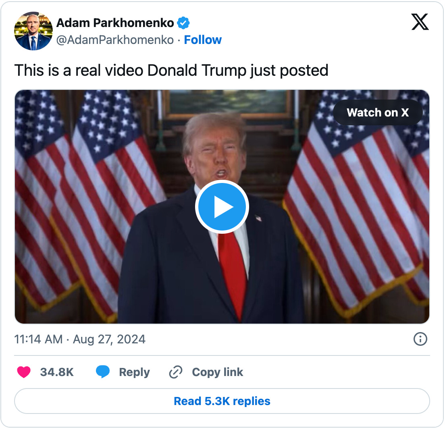Screen dimensions: 445x428
Task: Click the Watch on X button
Action: (377, 112)
